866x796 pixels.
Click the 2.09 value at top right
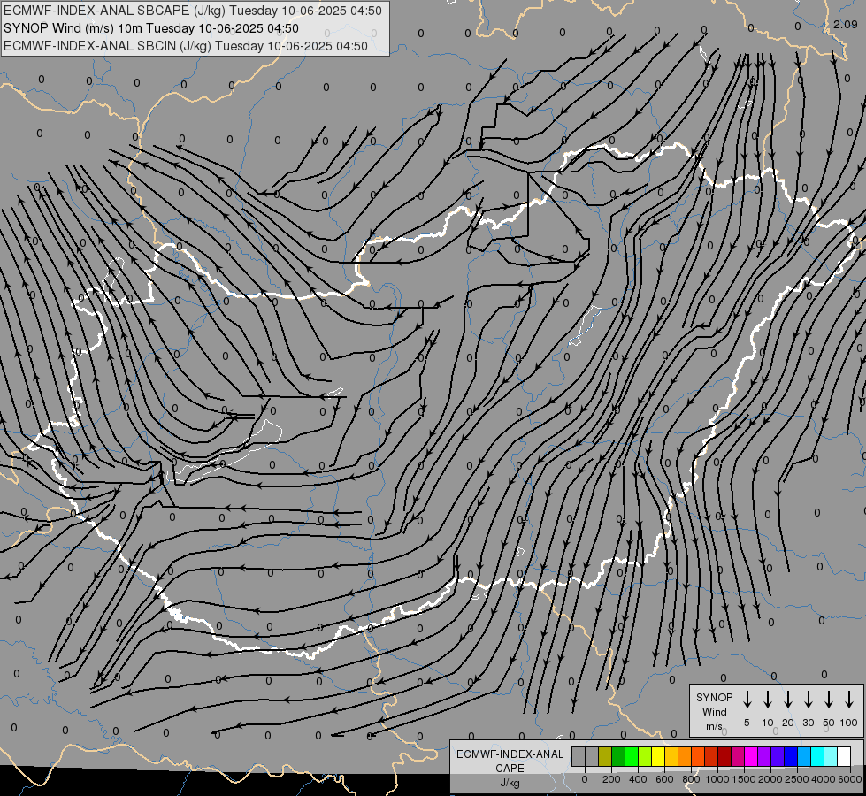845,24
